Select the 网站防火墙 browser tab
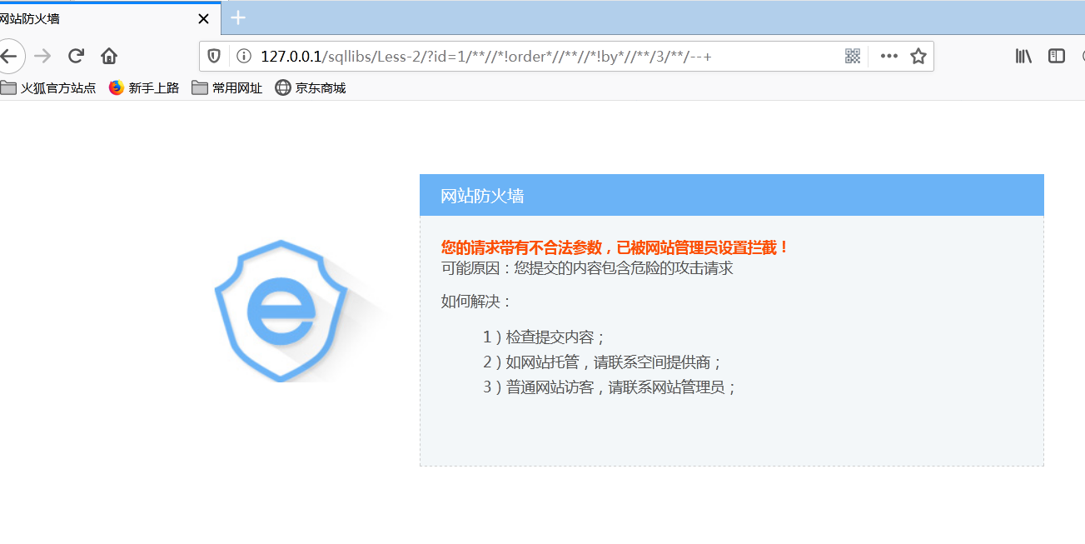Screen dimensions: 1085x544 click(108, 18)
